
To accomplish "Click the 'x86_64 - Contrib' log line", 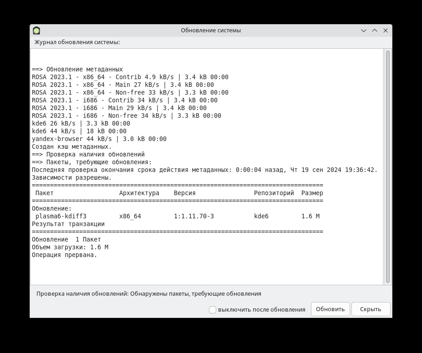I will [130, 77].
